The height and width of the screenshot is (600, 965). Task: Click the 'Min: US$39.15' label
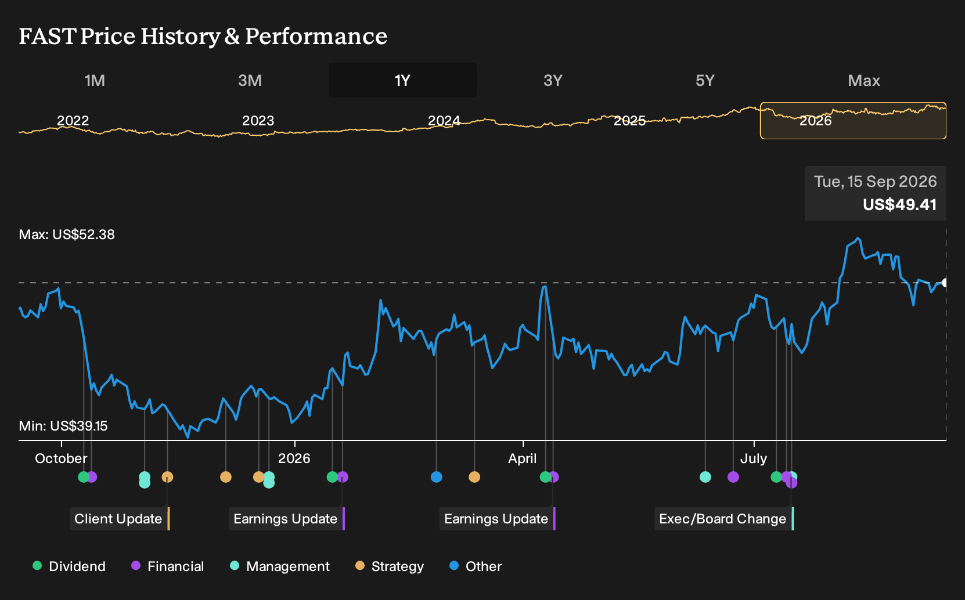tap(63, 426)
